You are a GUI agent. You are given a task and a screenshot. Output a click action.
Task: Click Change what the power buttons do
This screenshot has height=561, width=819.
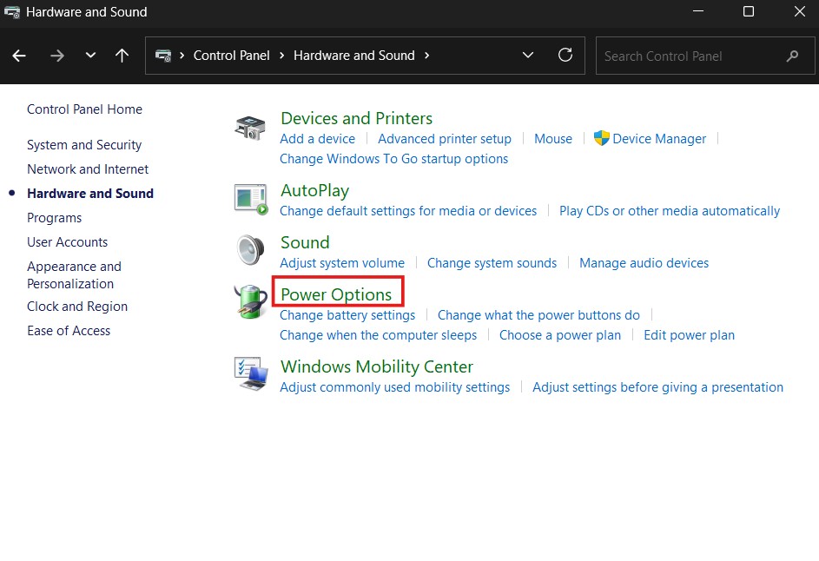(538, 315)
